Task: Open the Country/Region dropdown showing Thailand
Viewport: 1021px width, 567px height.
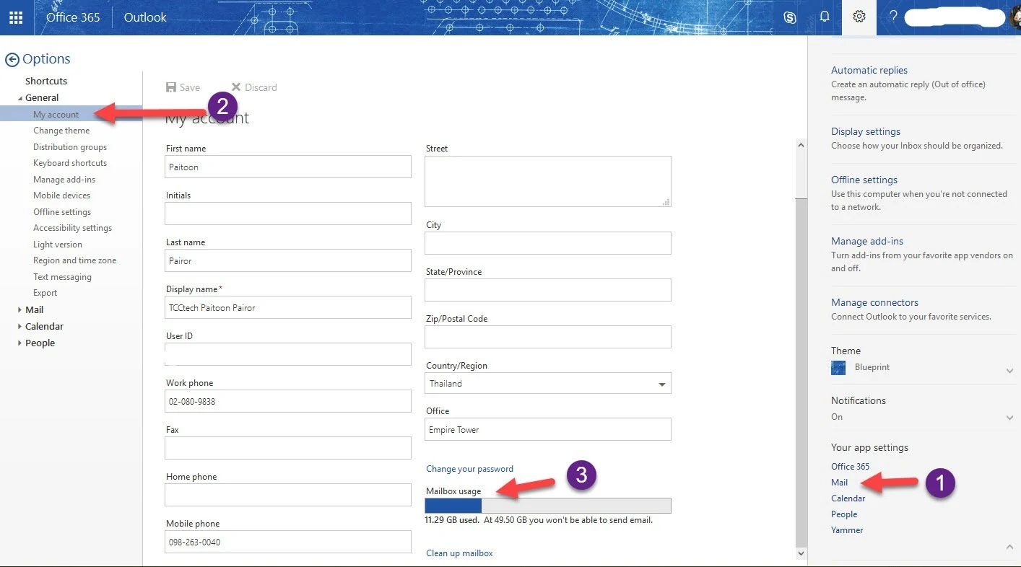Action: (x=661, y=383)
